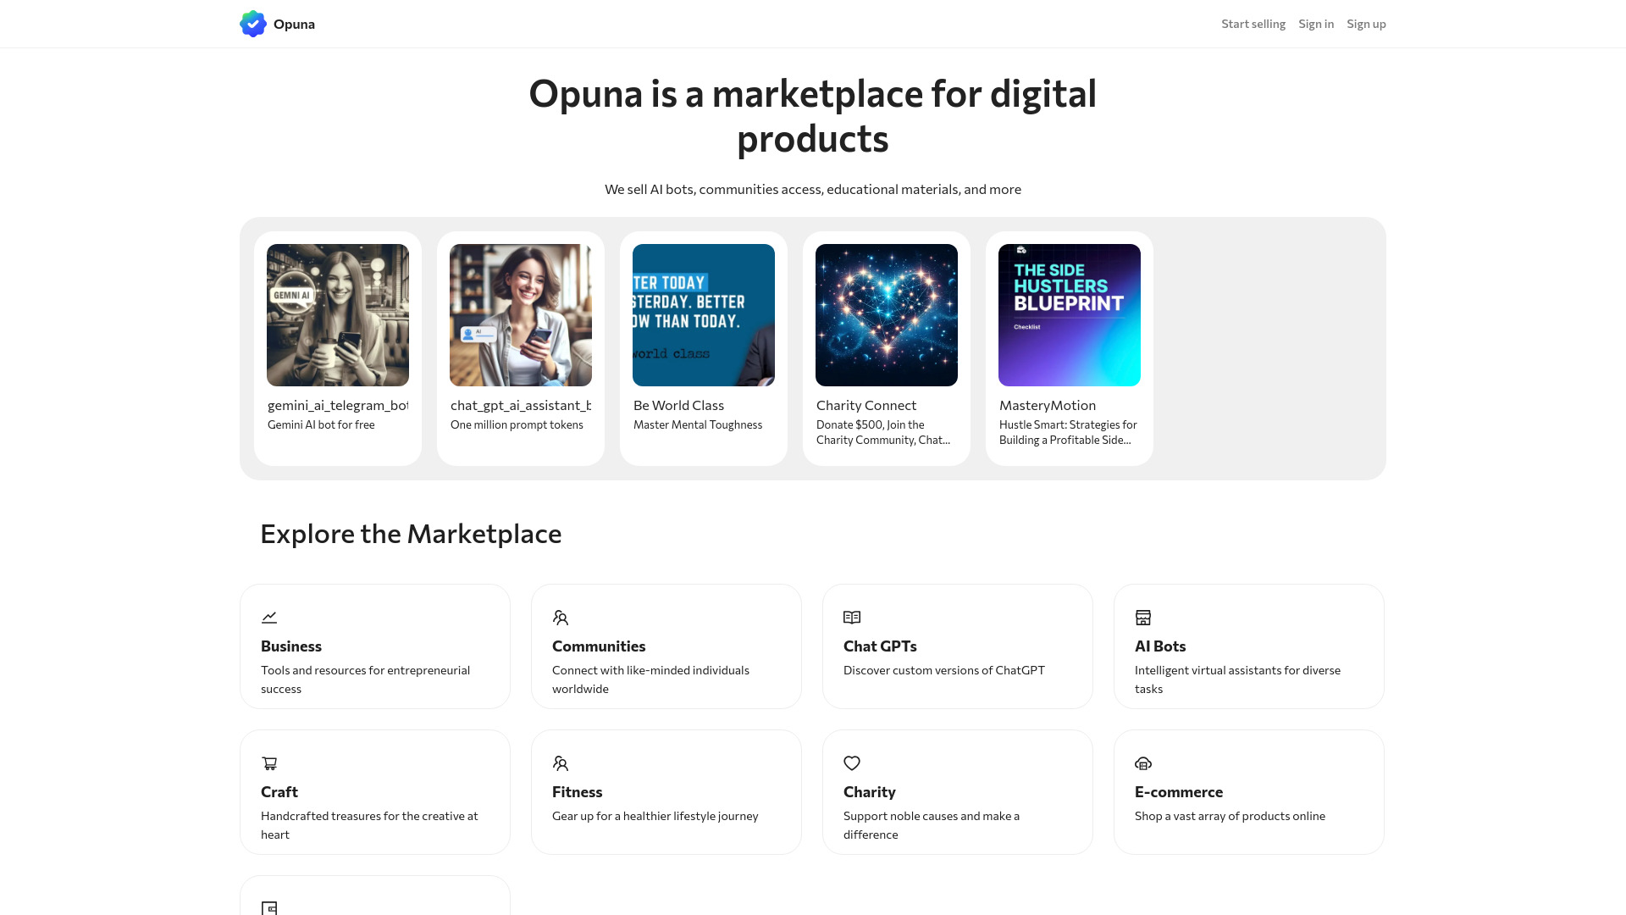Click the MasteryMotion product image

[x=1069, y=314]
